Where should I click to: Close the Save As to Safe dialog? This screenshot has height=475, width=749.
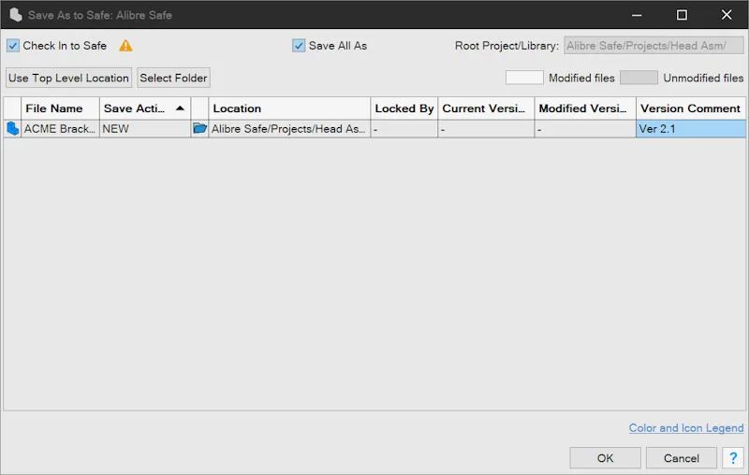[727, 15]
